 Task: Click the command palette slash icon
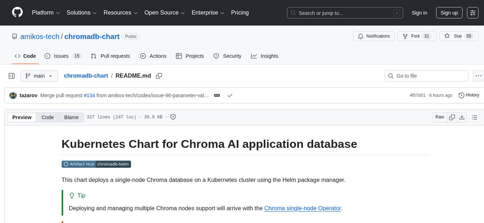(396, 13)
